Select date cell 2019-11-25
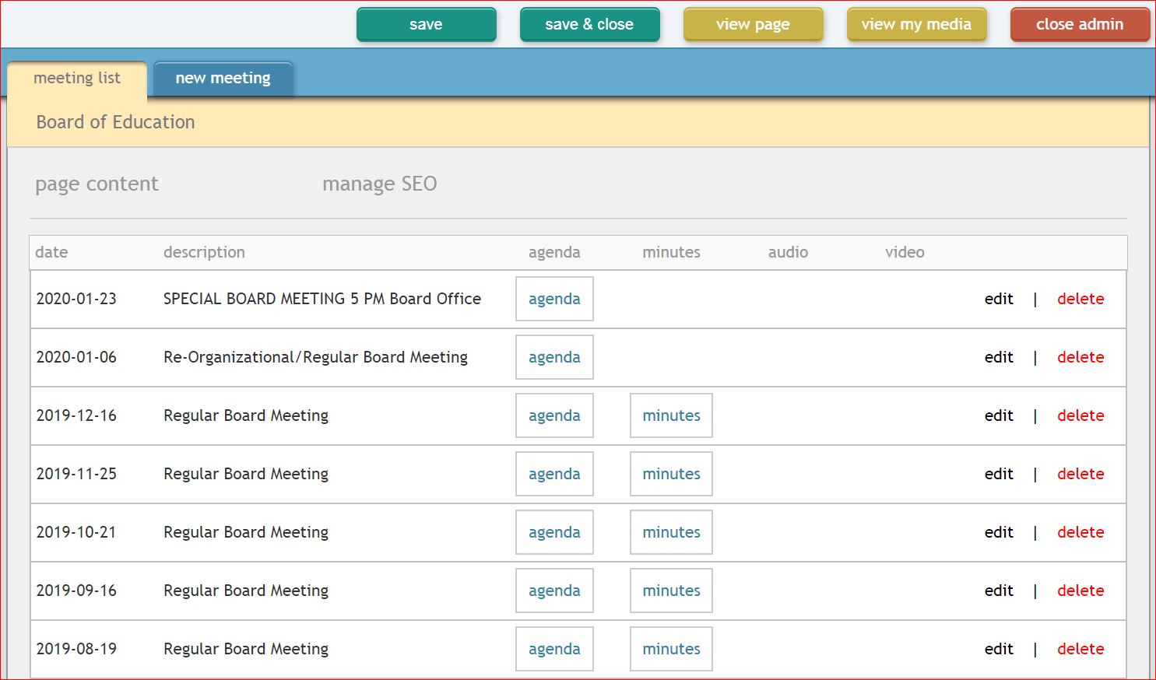Image resolution: width=1156 pixels, height=680 pixels. point(76,474)
